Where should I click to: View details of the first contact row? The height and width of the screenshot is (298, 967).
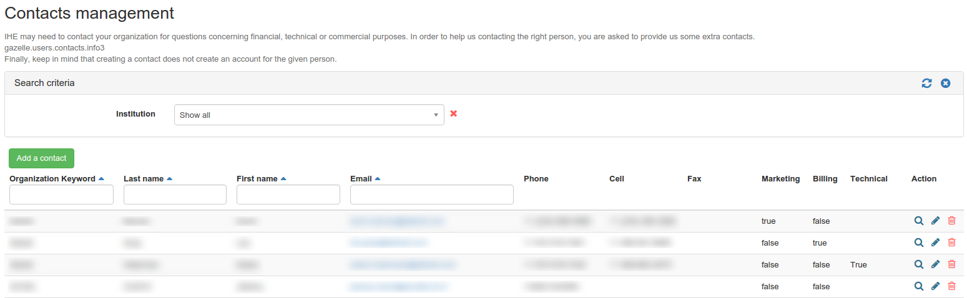tap(918, 221)
